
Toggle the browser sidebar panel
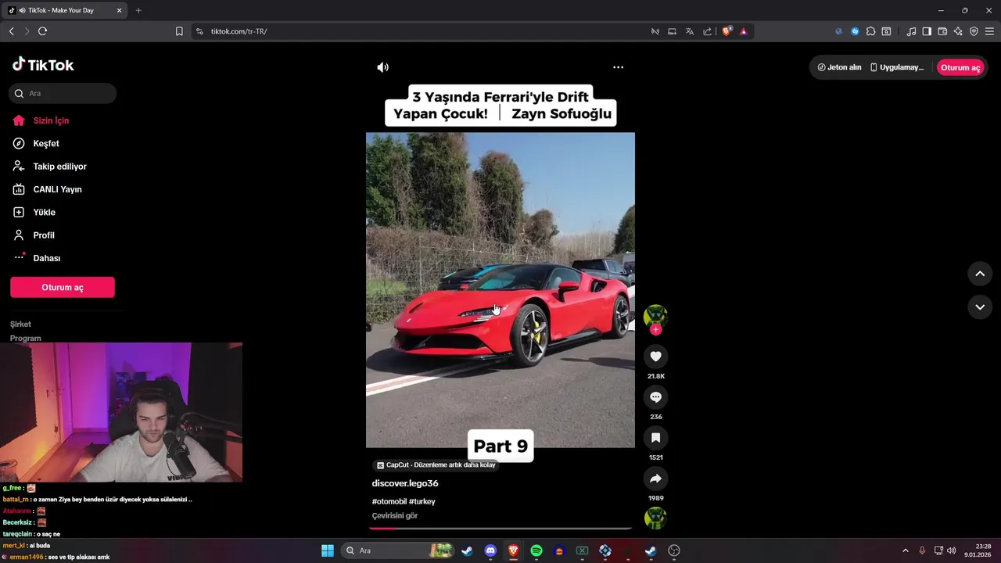pyautogui.click(x=927, y=31)
